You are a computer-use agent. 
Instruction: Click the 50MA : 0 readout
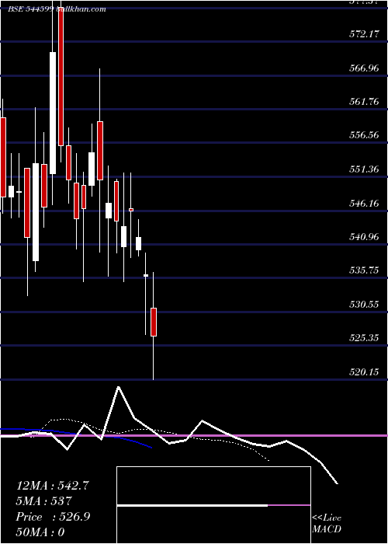click(x=40, y=532)
